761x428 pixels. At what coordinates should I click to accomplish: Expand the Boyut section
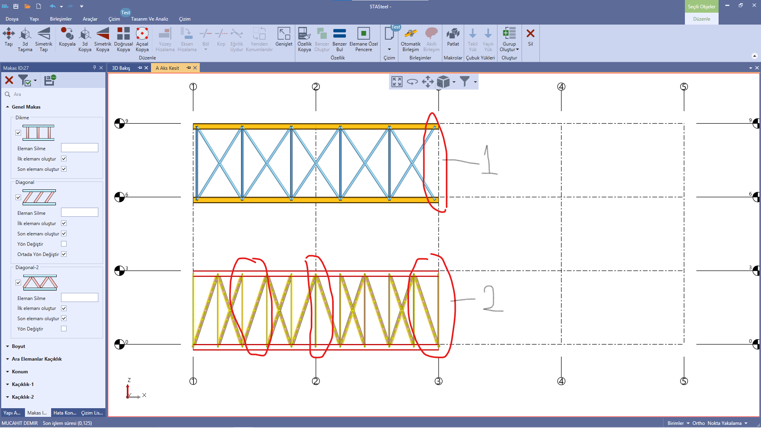coord(18,346)
